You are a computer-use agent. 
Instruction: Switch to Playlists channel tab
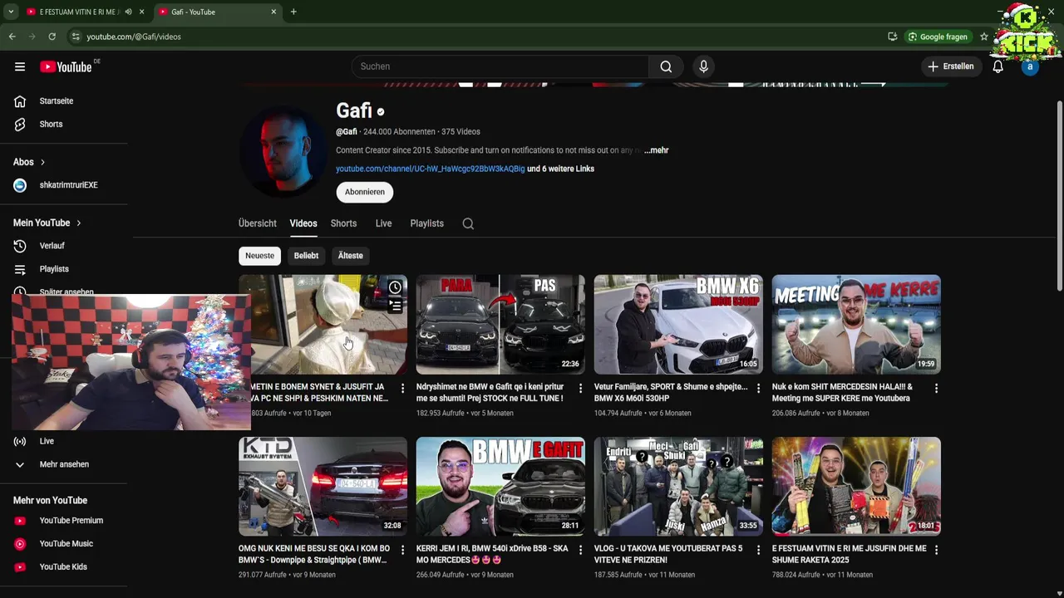[x=426, y=223]
